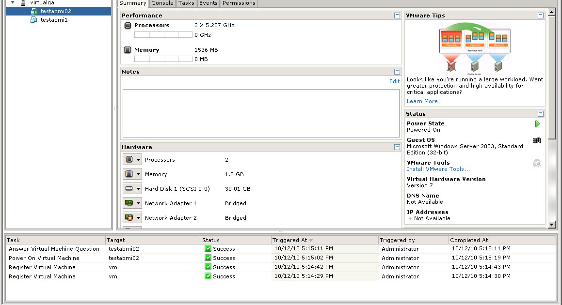Sort tasks by Completed At column header

point(502,240)
